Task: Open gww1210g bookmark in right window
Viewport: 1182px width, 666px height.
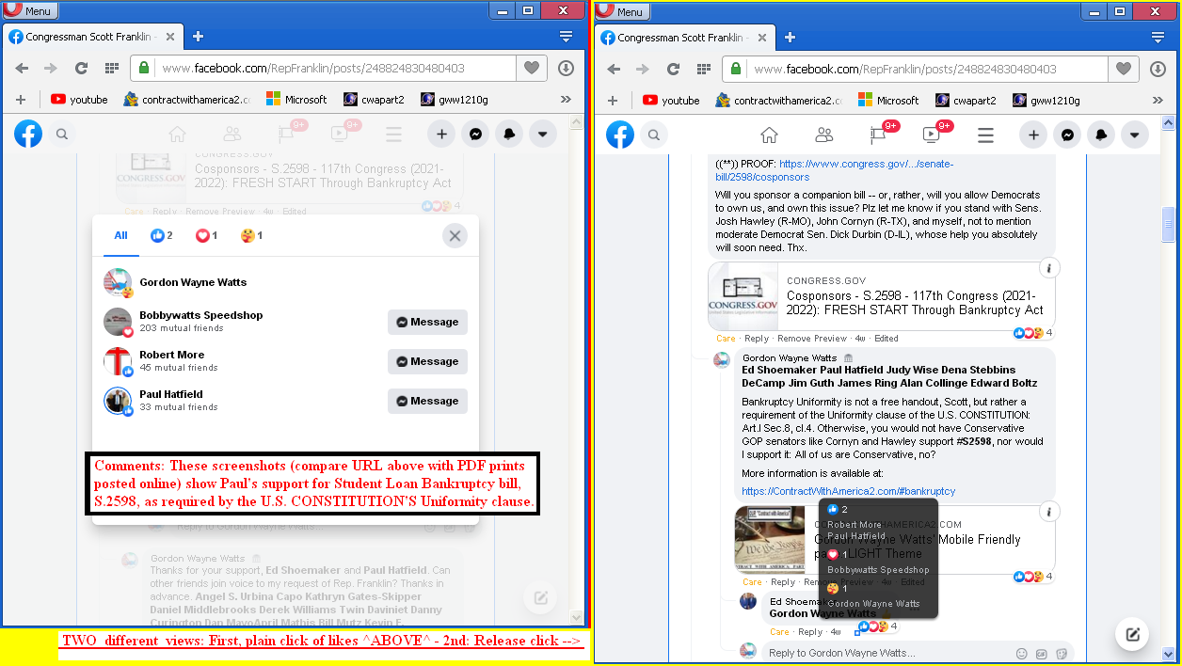Action: [x=1046, y=100]
